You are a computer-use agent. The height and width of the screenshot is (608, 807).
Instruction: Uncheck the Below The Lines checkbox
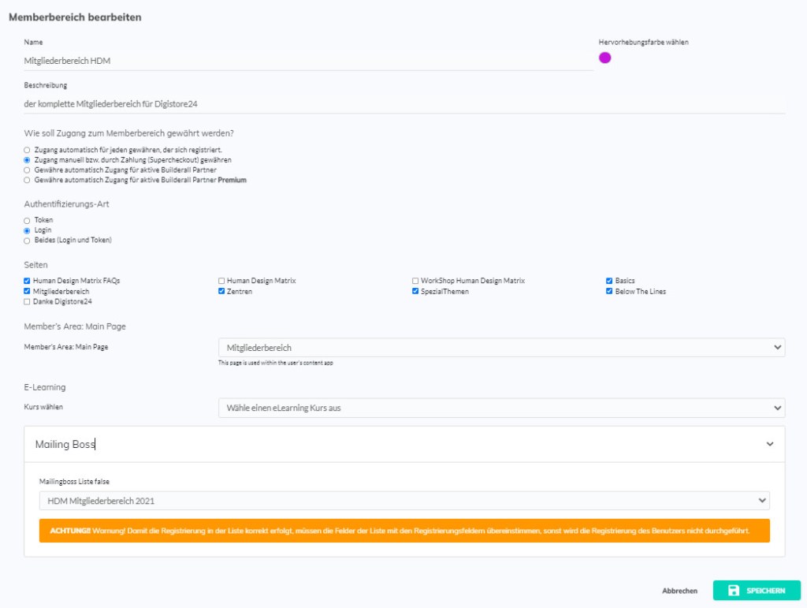coord(609,291)
